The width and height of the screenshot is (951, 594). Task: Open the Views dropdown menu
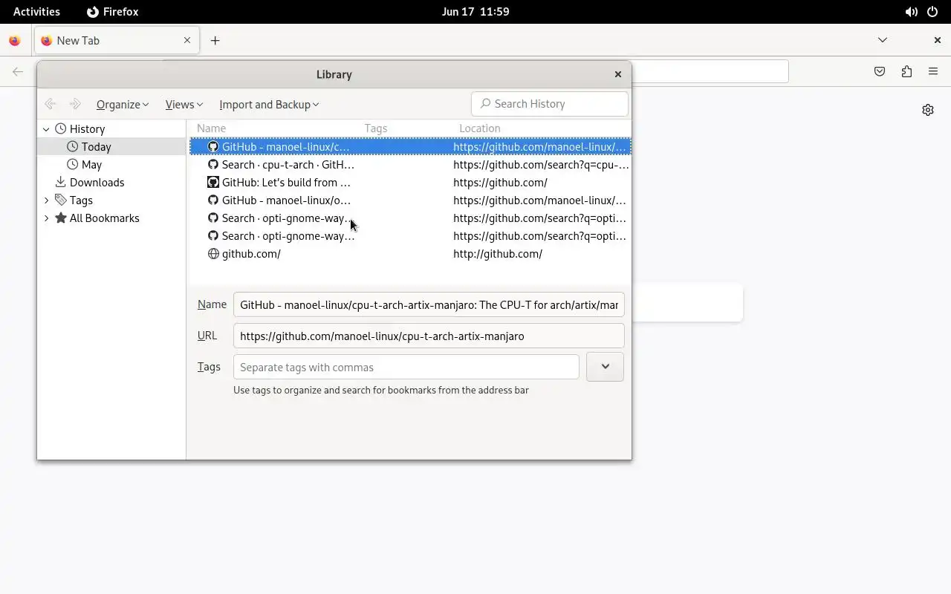[x=184, y=105]
